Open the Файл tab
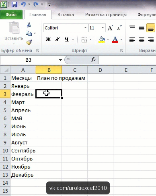The height and width of the screenshot is (196, 156). pos(11,15)
